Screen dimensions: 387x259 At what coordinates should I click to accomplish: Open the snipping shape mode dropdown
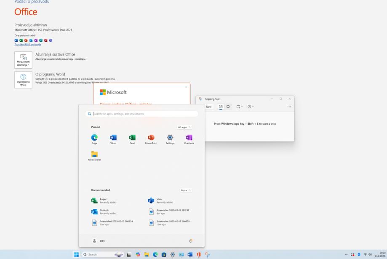(240, 107)
